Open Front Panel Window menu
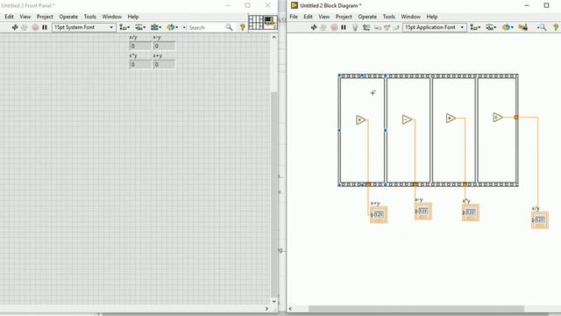The width and height of the screenshot is (561, 316). pyautogui.click(x=112, y=17)
